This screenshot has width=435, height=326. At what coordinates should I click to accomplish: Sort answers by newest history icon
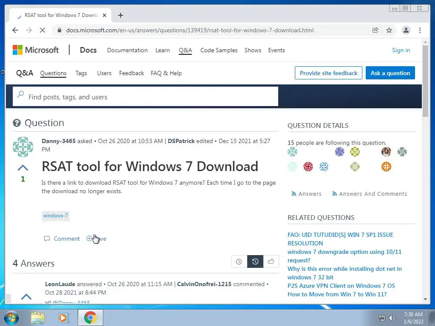(255, 261)
